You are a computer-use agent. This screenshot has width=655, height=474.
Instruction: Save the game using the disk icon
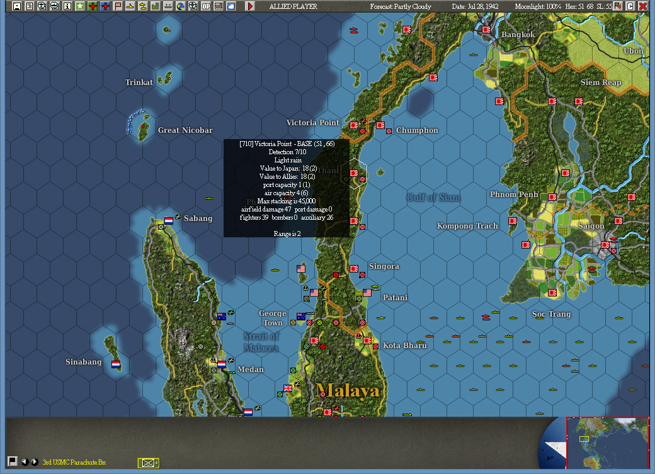coord(17,6)
